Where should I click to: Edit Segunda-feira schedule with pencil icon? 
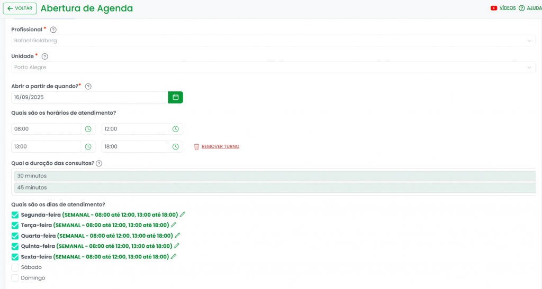point(183,215)
